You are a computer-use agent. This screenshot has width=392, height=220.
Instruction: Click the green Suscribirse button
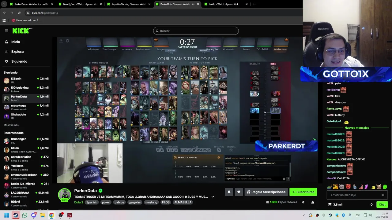point(303,192)
